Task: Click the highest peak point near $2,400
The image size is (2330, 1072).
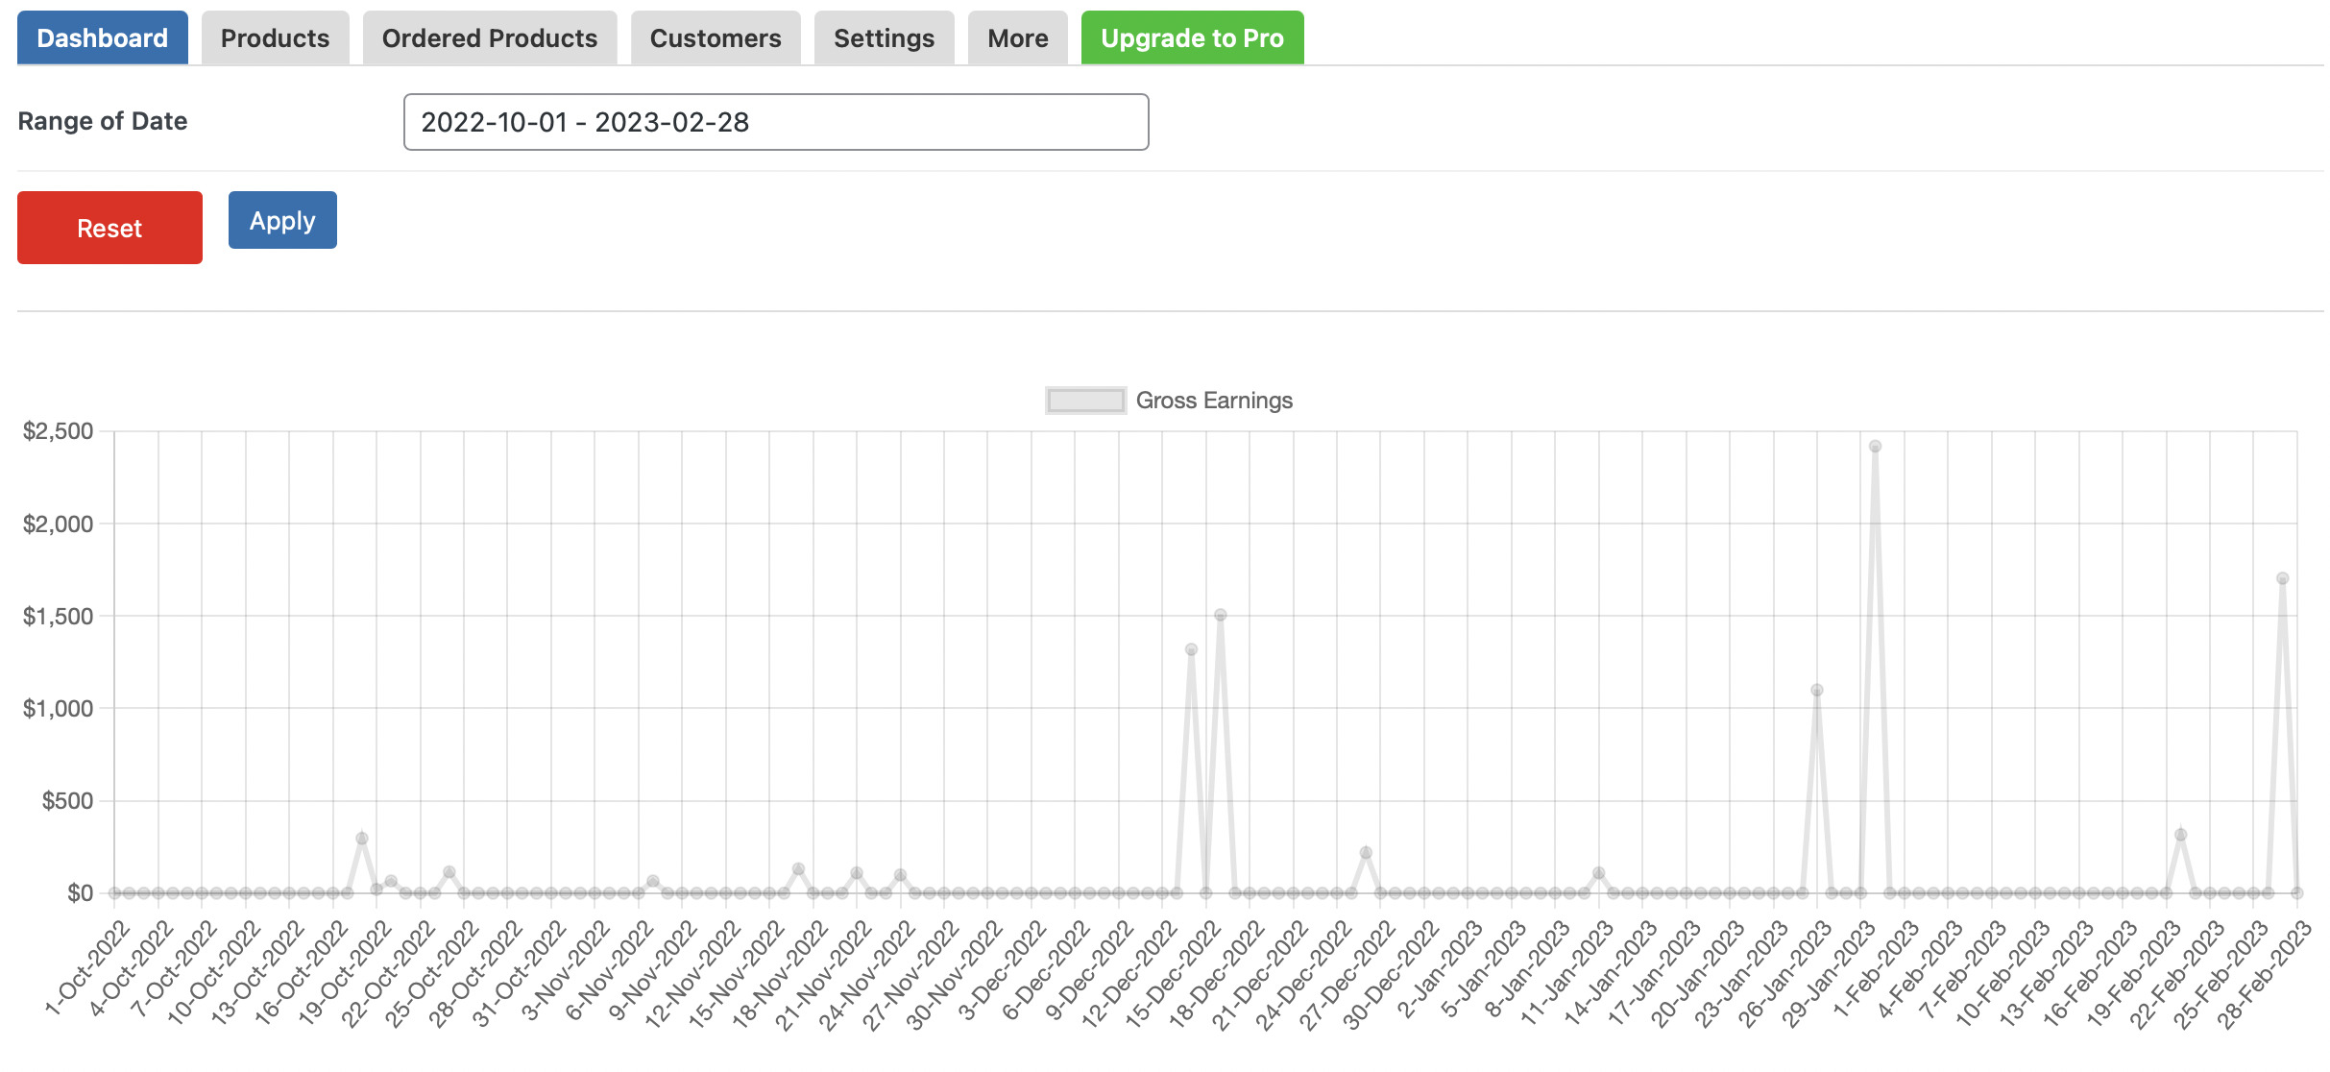Action: tap(1875, 447)
